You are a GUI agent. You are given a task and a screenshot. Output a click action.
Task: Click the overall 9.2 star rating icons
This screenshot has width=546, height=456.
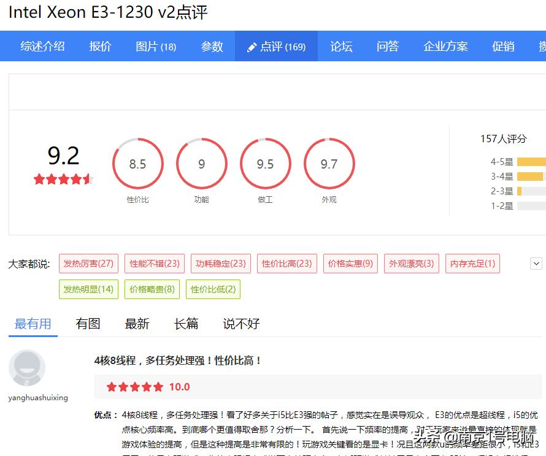[x=62, y=180]
